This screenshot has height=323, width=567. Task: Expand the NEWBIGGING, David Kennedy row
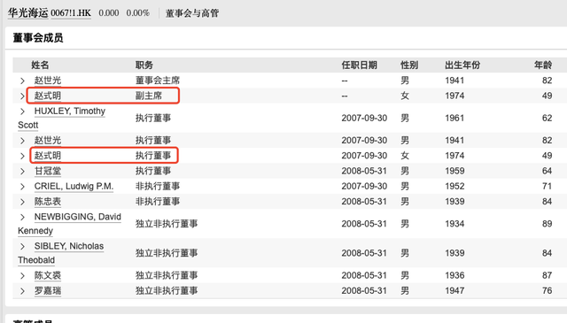pyautogui.click(x=22, y=217)
